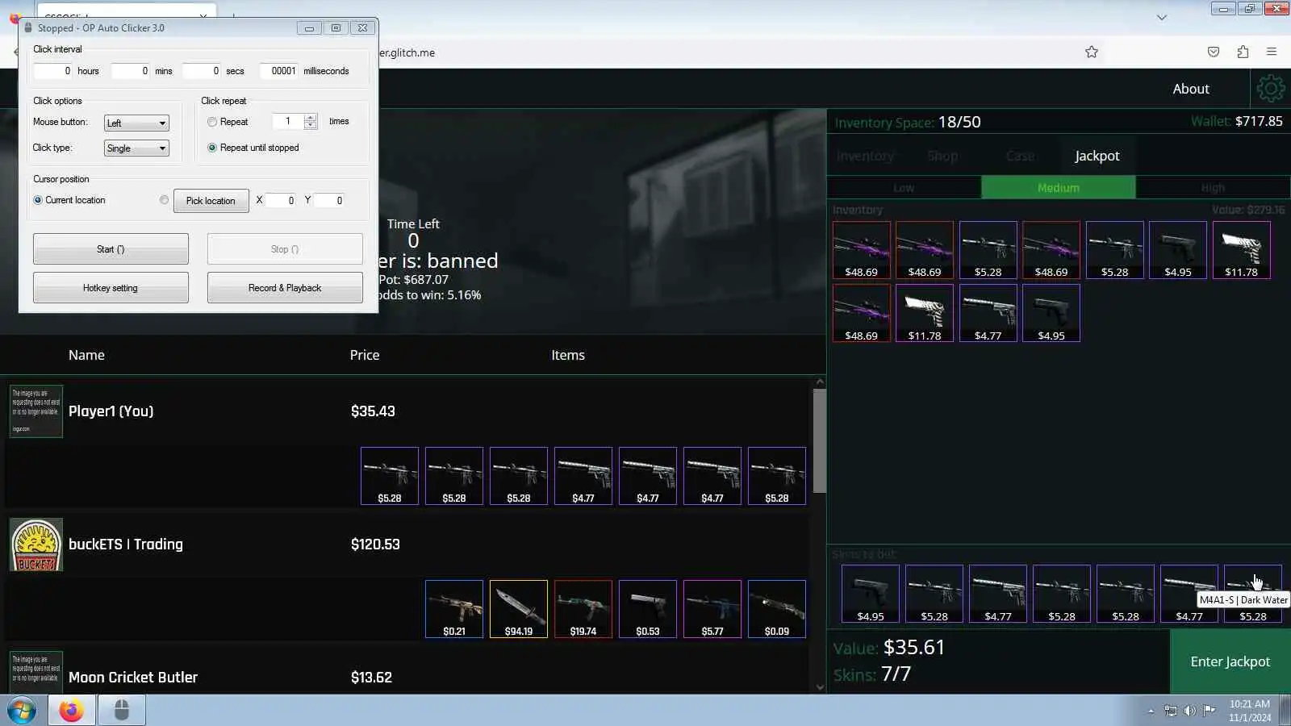Click the Pick location button
1291x726 pixels.
(x=211, y=201)
